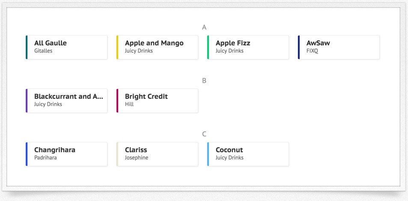This screenshot has width=408, height=201.
Task: Select the Apple and Mango card
Action: (x=157, y=47)
